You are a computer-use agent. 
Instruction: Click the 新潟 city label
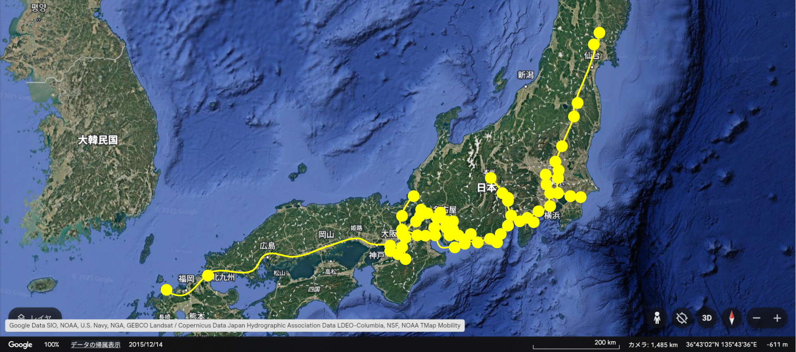525,75
